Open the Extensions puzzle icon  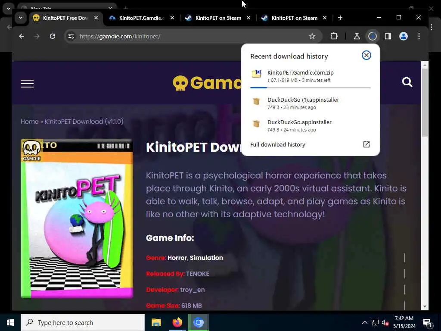(x=334, y=36)
